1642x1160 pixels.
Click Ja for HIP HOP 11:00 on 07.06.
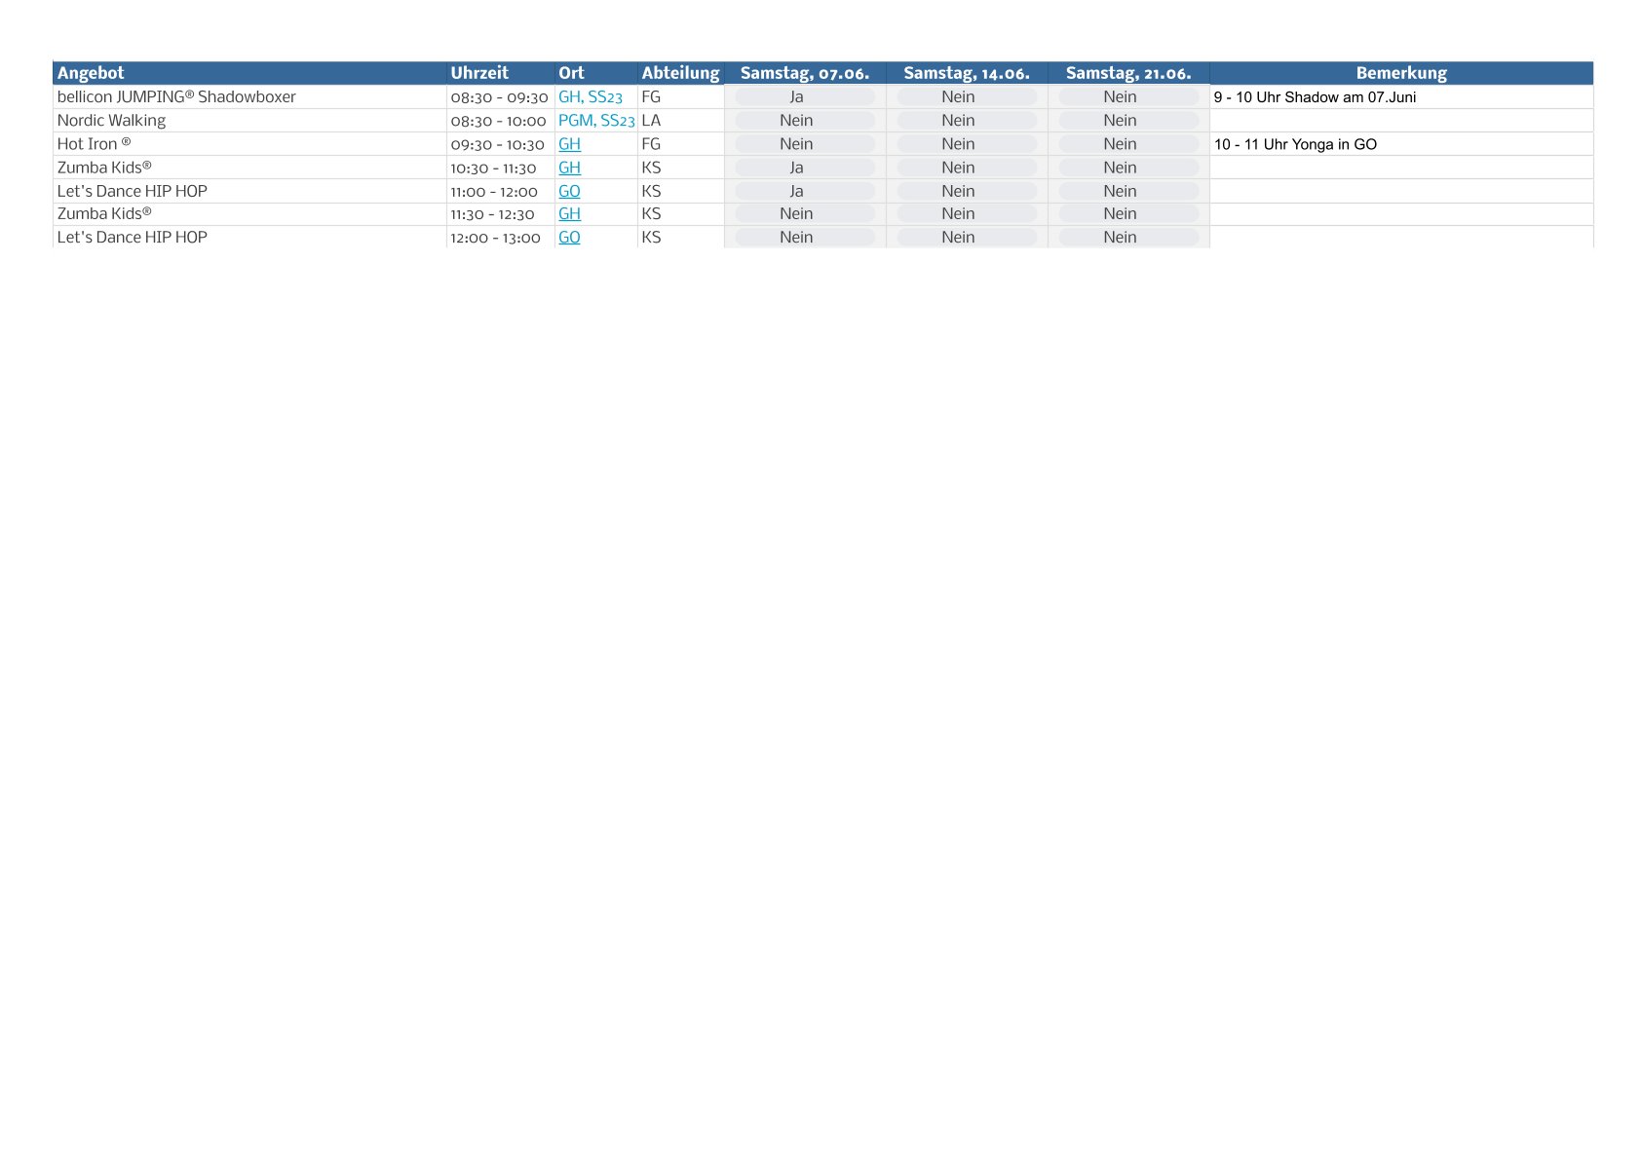pyautogui.click(x=805, y=191)
